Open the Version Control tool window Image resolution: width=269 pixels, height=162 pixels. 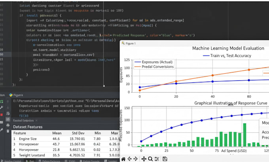pyautogui.click(x=11, y=161)
